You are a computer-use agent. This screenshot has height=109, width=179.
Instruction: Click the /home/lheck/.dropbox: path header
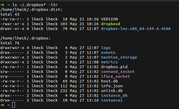[x=26, y=38]
